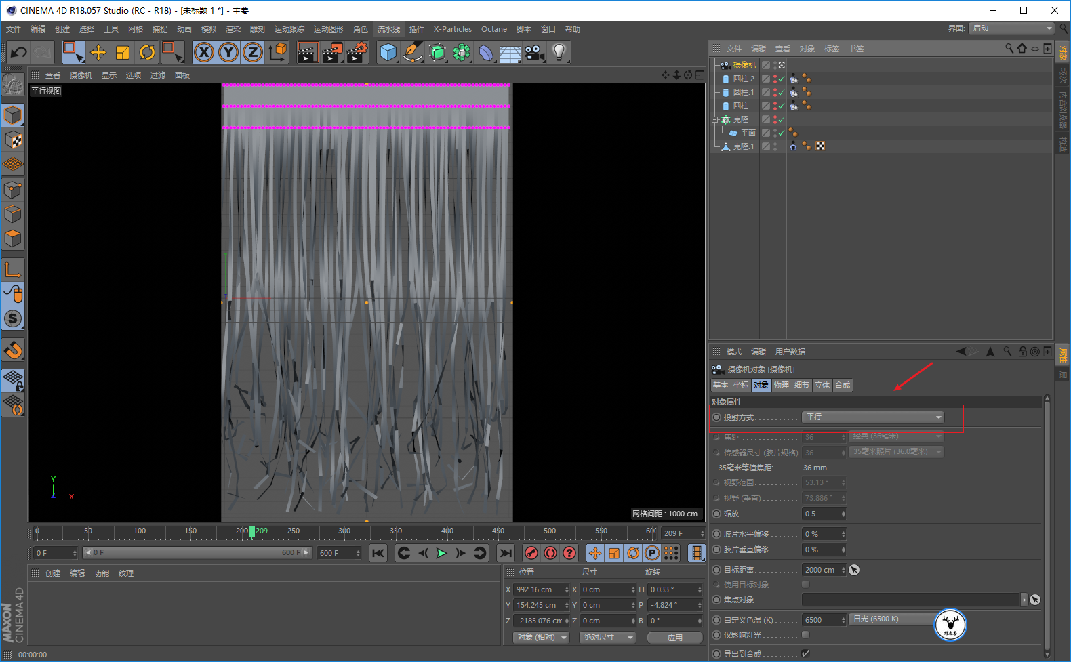Render the active view
1071x662 pixels.
[307, 52]
